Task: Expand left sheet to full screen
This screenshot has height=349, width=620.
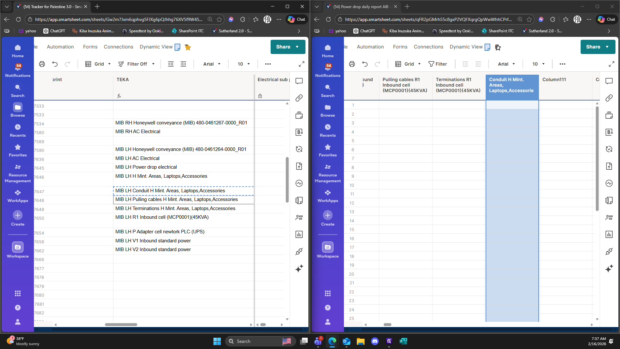Action: (301, 64)
